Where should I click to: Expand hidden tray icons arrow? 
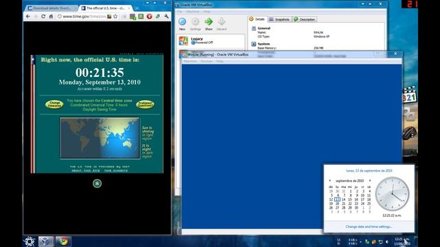click(360, 242)
